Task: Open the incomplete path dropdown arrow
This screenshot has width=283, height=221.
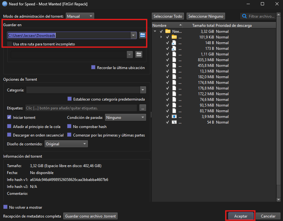Action: 130,54
